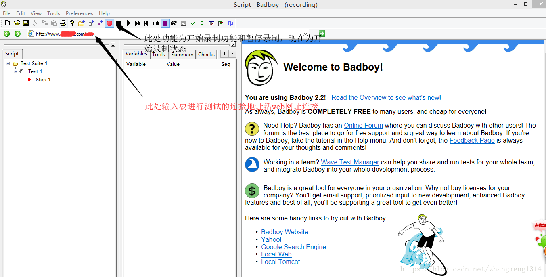Add a new Suite with the folder-plus icon
Viewport: 546px width, 277px height.
82,23
